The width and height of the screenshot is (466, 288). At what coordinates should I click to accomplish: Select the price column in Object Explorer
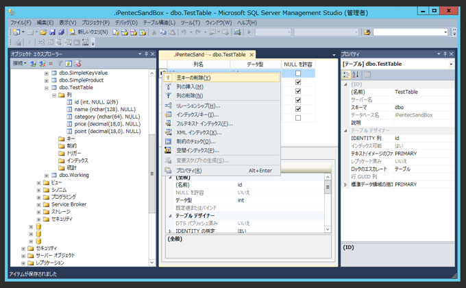(x=108, y=123)
